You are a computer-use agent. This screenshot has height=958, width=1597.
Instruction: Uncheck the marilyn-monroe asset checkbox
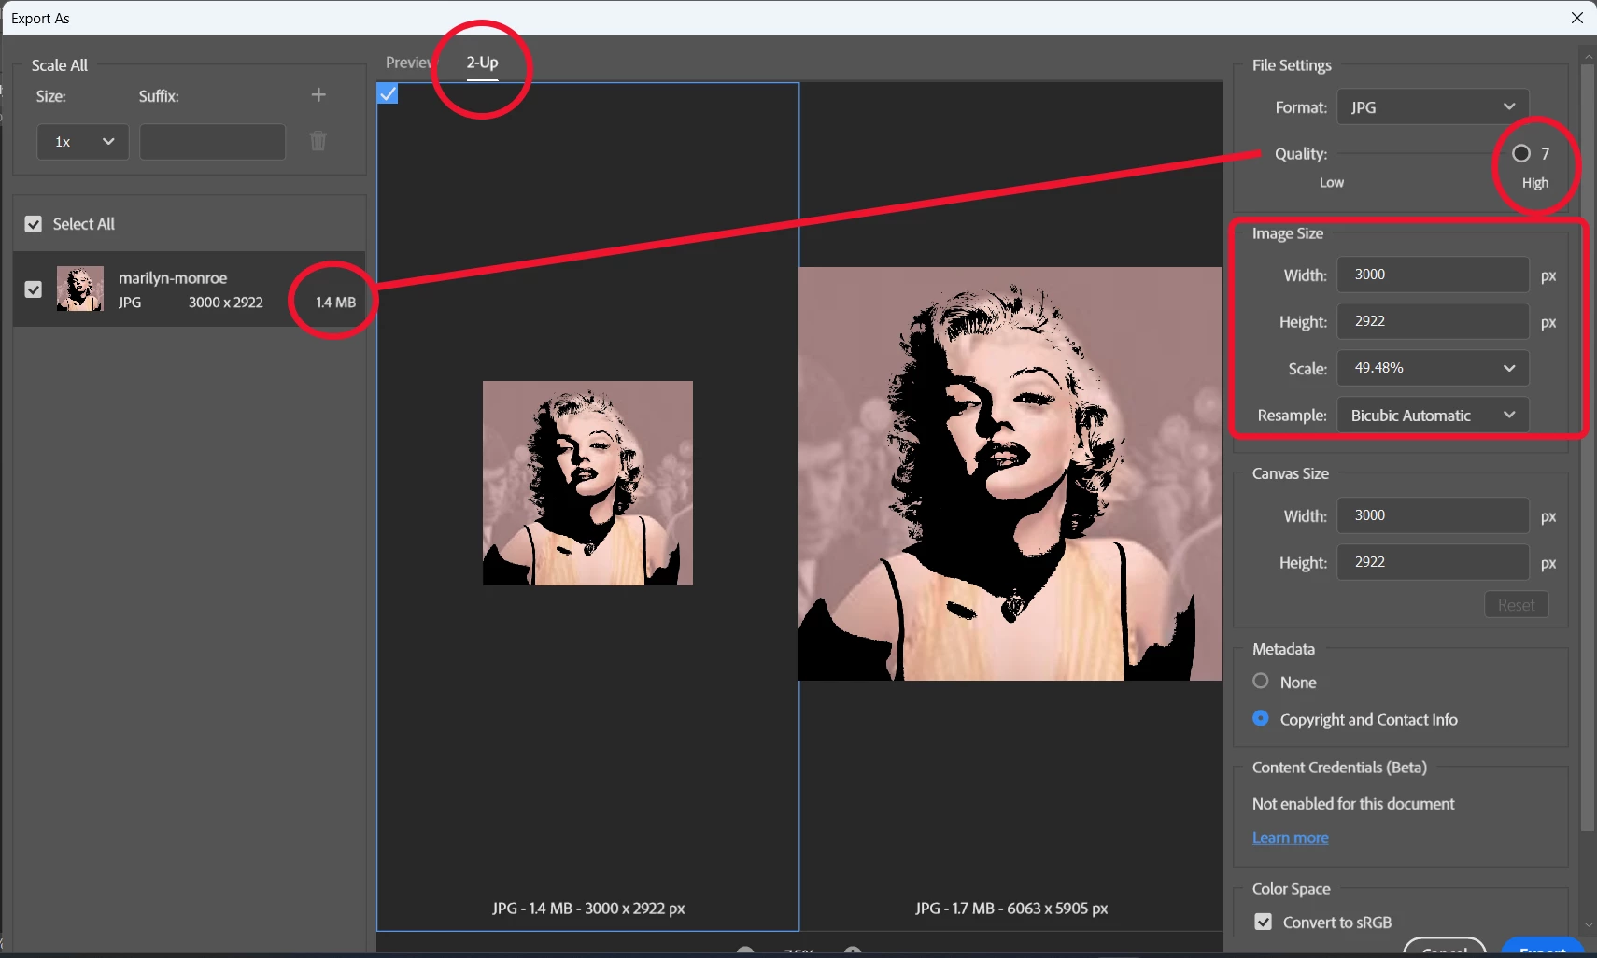click(34, 289)
